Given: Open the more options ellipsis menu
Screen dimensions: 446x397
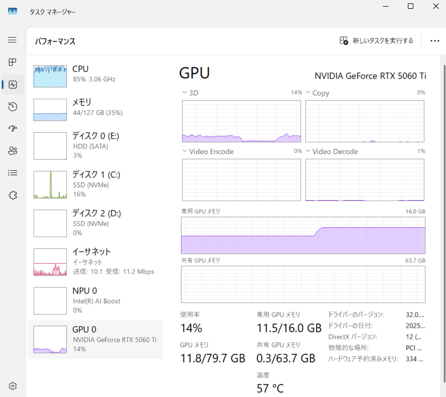Looking at the screenshot, I should coord(434,40).
